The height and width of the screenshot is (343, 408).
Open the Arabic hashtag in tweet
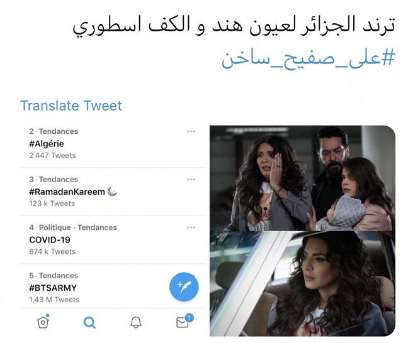[309, 60]
